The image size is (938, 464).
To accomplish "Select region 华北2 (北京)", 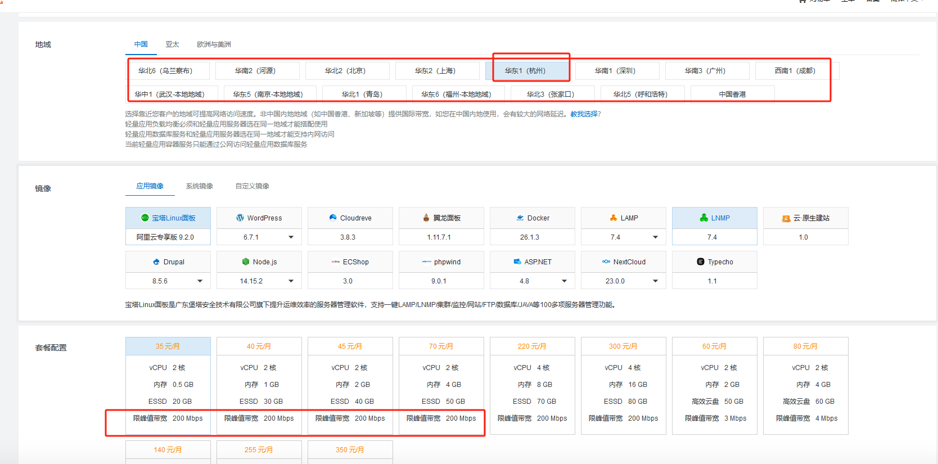I will coord(348,71).
